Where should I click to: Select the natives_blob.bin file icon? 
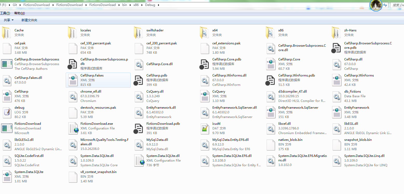(271, 145)
